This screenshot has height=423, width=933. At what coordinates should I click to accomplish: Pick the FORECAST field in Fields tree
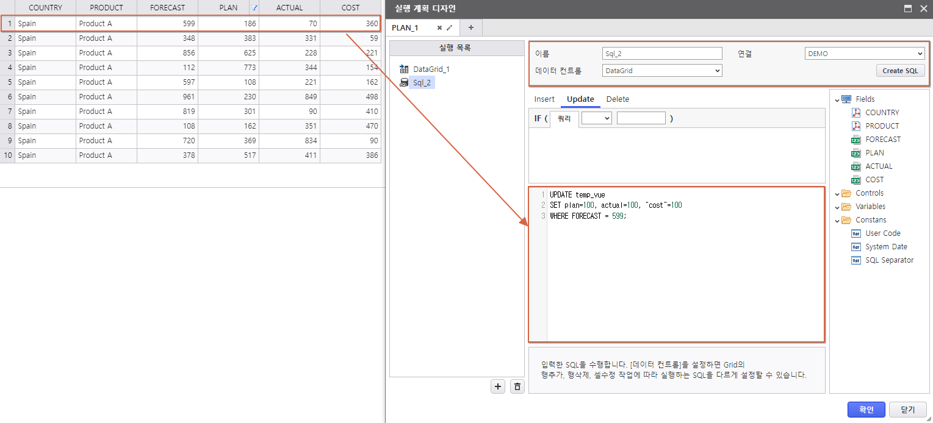tap(882, 140)
